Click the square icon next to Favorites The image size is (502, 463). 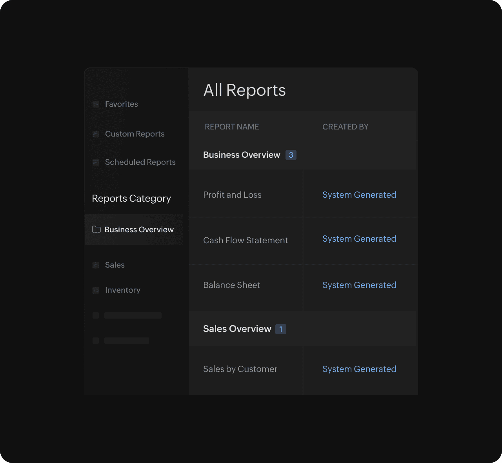96,104
